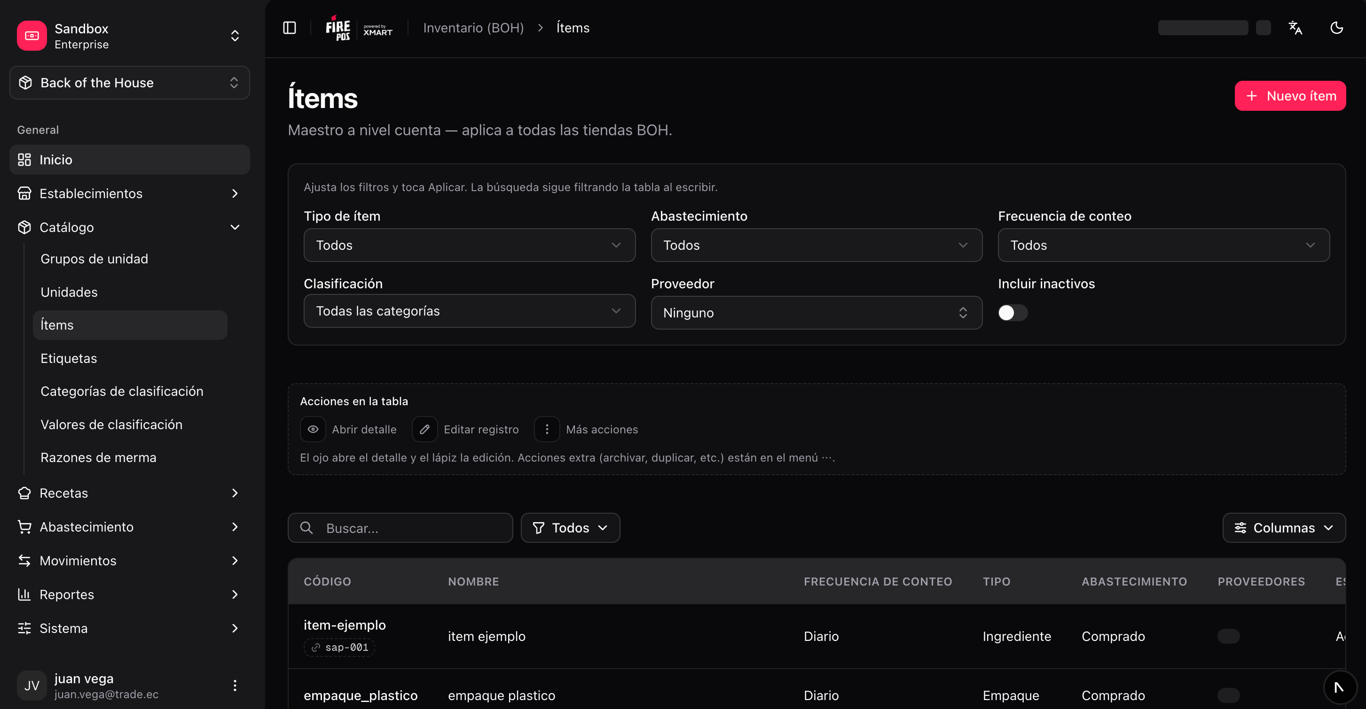Click Ítems breadcrumb
Screen dimensions: 1366x709
pyautogui.click(x=573, y=28)
